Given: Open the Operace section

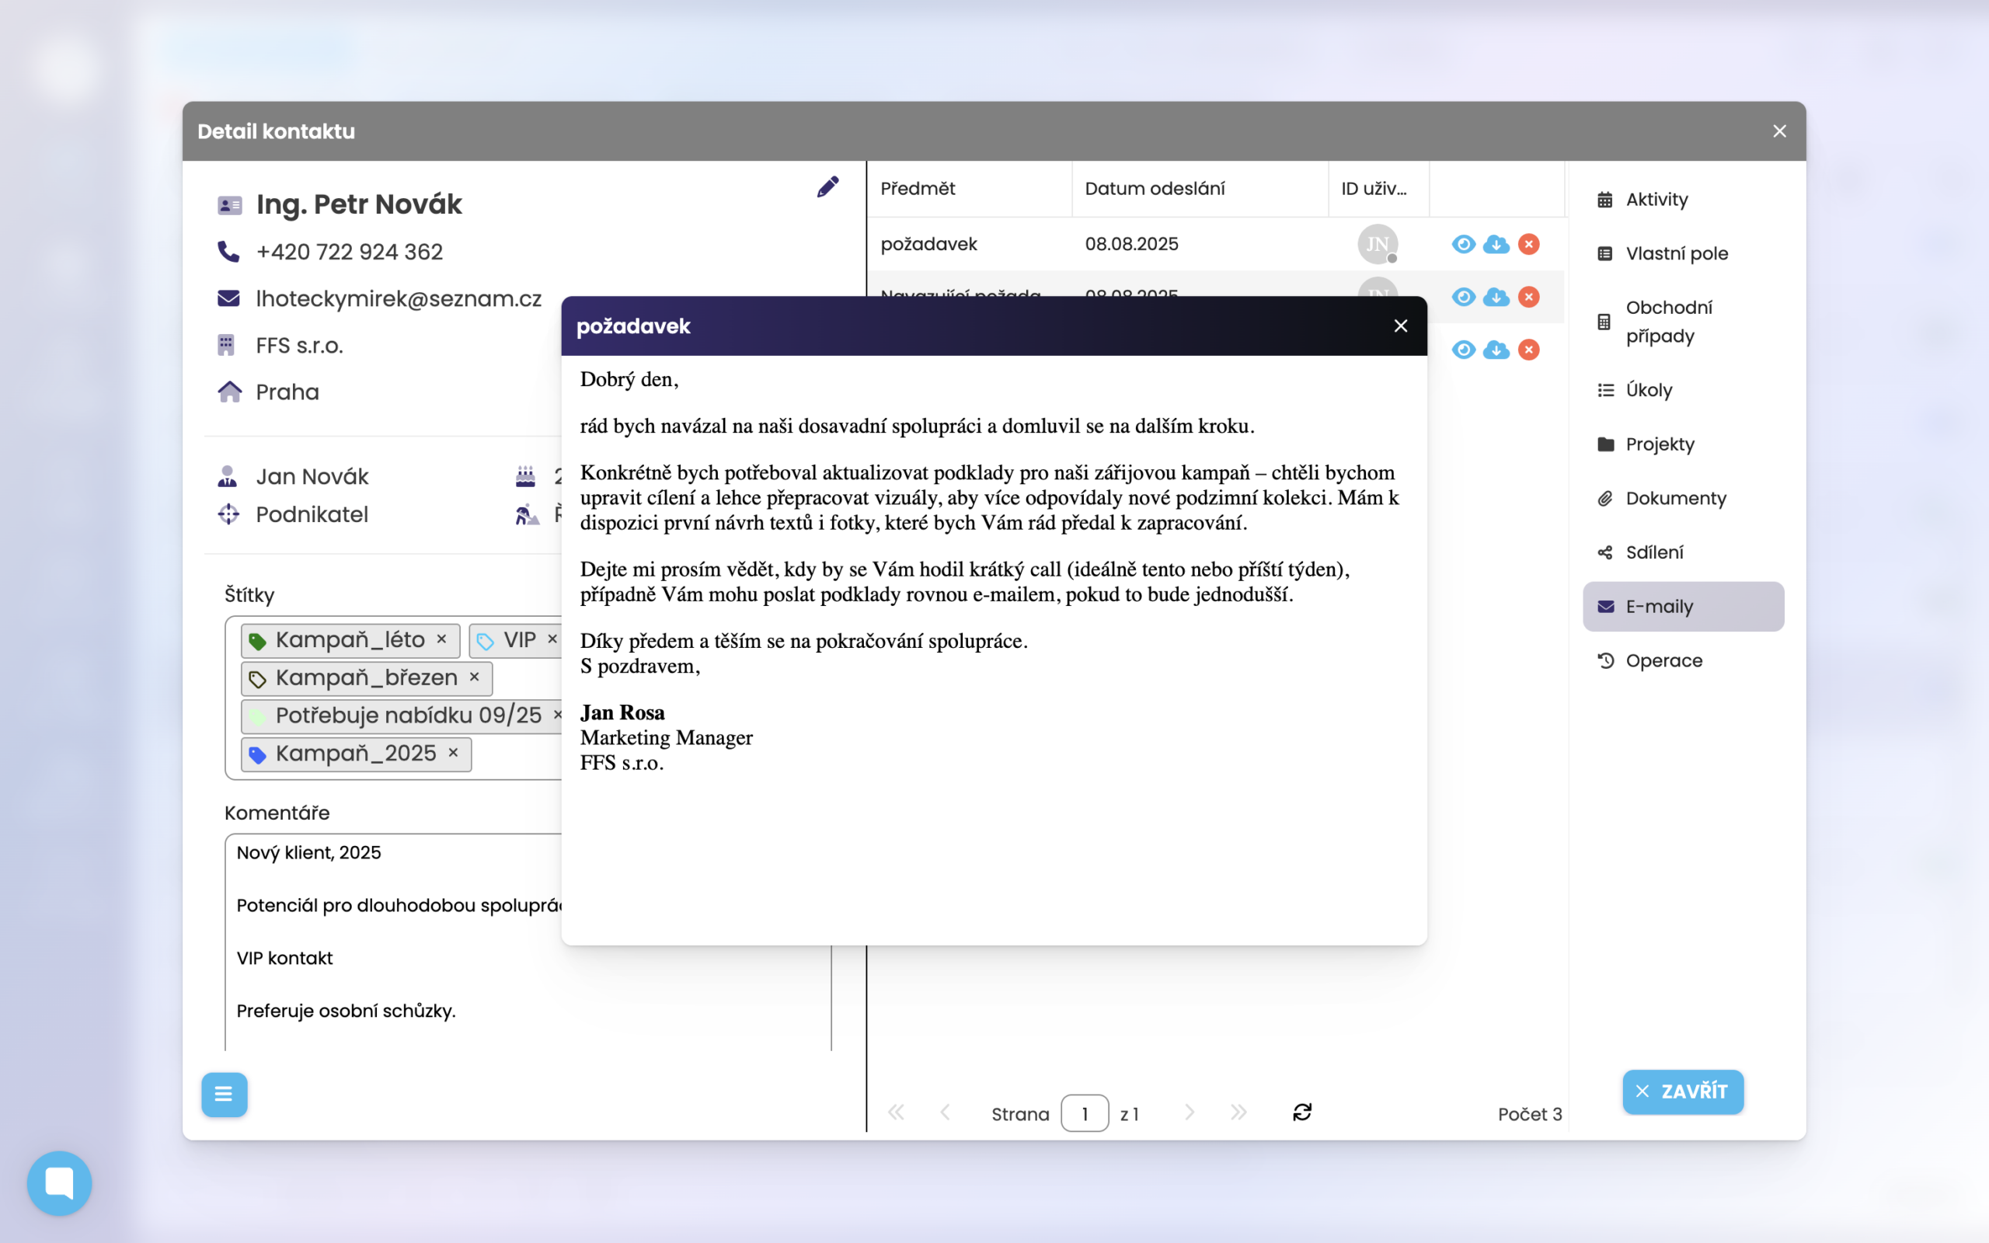Looking at the screenshot, I should 1663,660.
